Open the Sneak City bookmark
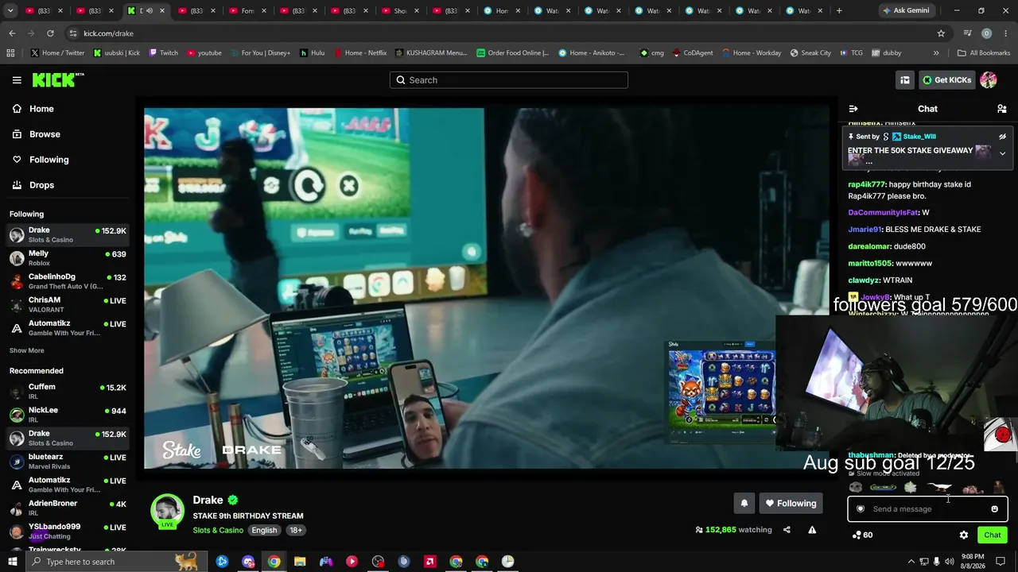Image resolution: width=1018 pixels, height=572 pixels. pos(810,53)
